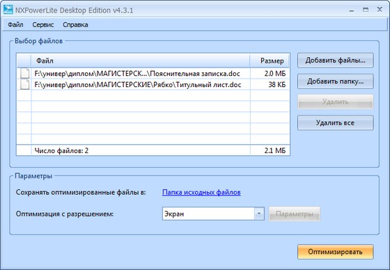
Task: Open the Сервис menu
Action: tap(43, 25)
